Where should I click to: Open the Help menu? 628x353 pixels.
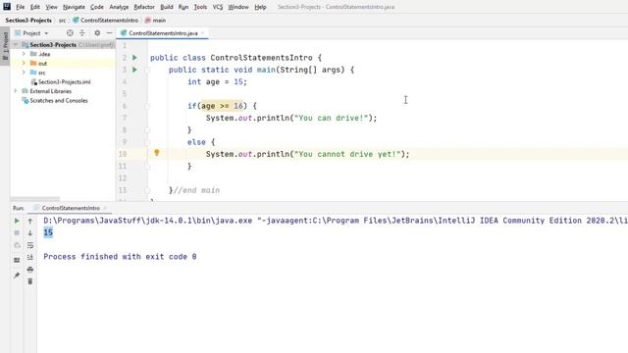(x=260, y=7)
